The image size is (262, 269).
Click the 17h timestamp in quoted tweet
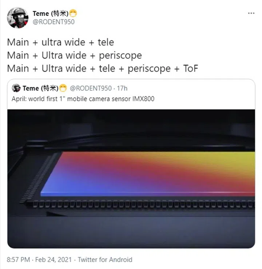122,88
